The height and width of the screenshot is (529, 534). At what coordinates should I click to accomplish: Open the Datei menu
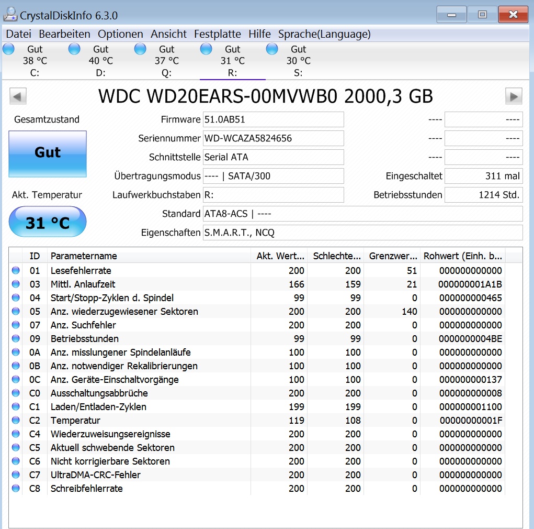18,34
